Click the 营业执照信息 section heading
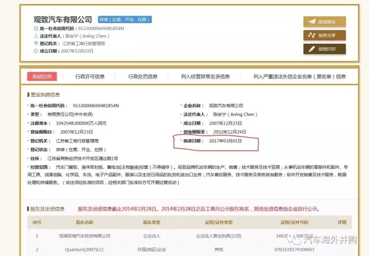Image resolution: width=369 pixels, height=256 pixels. (45, 95)
